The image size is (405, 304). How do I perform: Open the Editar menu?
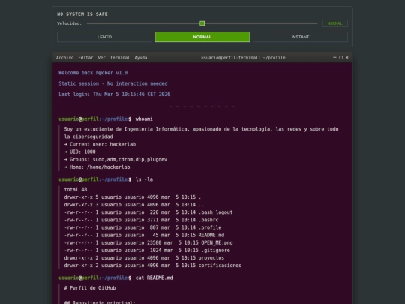pyautogui.click(x=85, y=57)
